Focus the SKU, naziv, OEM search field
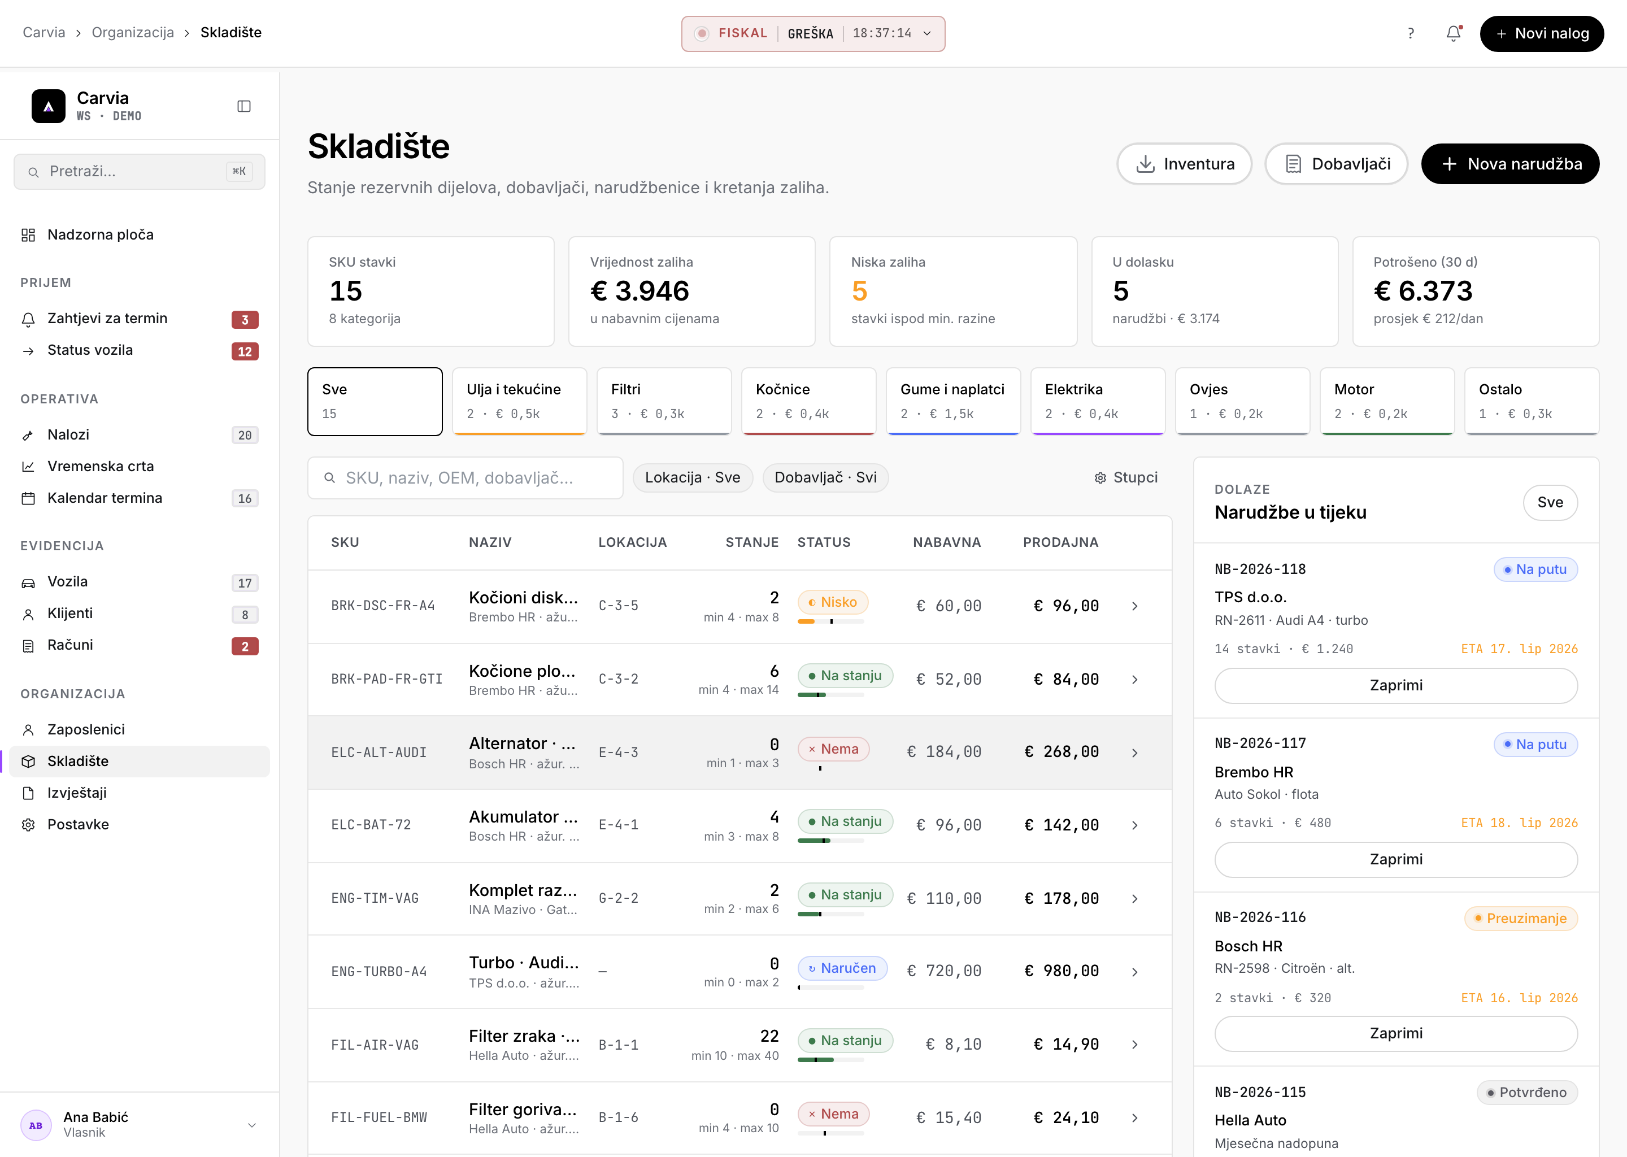This screenshot has height=1157, width=1627. (x=465, y=478)
